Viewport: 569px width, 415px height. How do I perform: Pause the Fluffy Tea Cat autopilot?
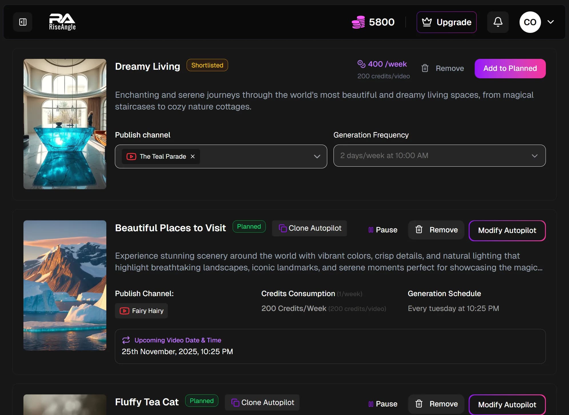click(383, 404)
